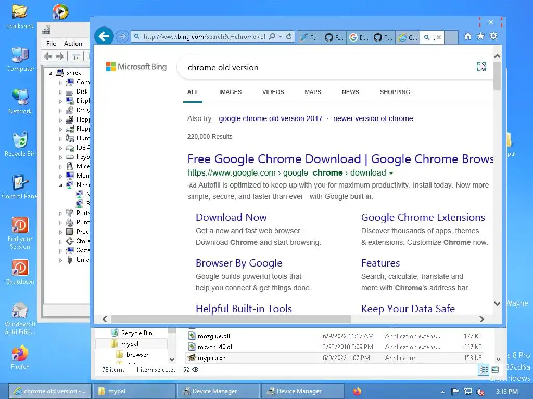Image resolution: width=533 pixels, height=399 pixels.
Task: Switch to the GitHub tab labeled R...
Action: click(334, 37)
